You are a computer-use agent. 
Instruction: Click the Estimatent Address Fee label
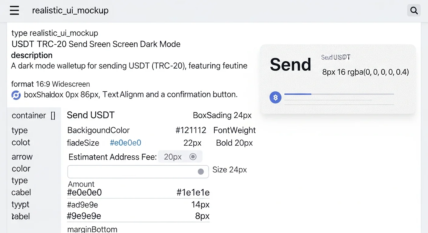pos(112,157)
